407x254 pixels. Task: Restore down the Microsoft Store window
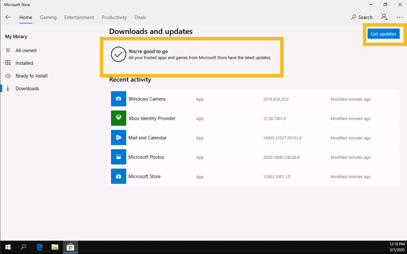[x=385, y=4]
